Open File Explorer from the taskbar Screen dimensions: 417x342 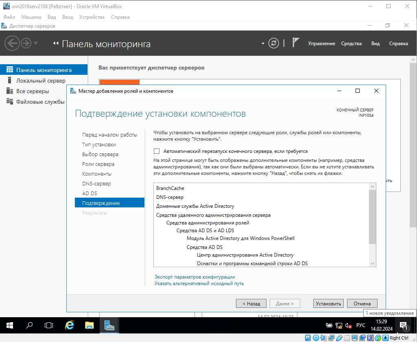tap(90, 325)
